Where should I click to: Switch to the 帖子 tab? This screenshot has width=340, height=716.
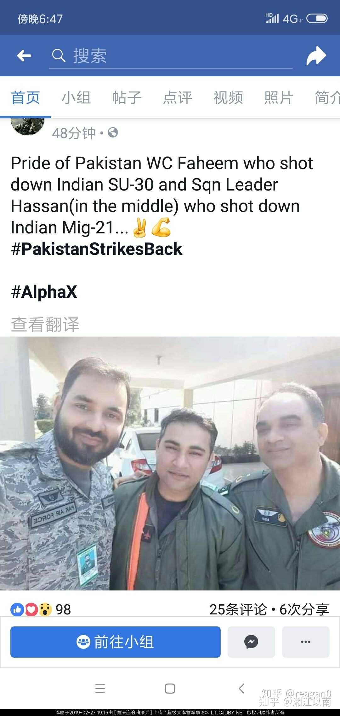tap(127, 97)
